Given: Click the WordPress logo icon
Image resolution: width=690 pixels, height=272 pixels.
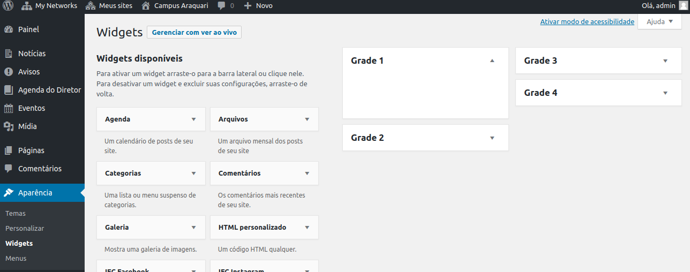Looking at the screenshot, I should point(8,6).
